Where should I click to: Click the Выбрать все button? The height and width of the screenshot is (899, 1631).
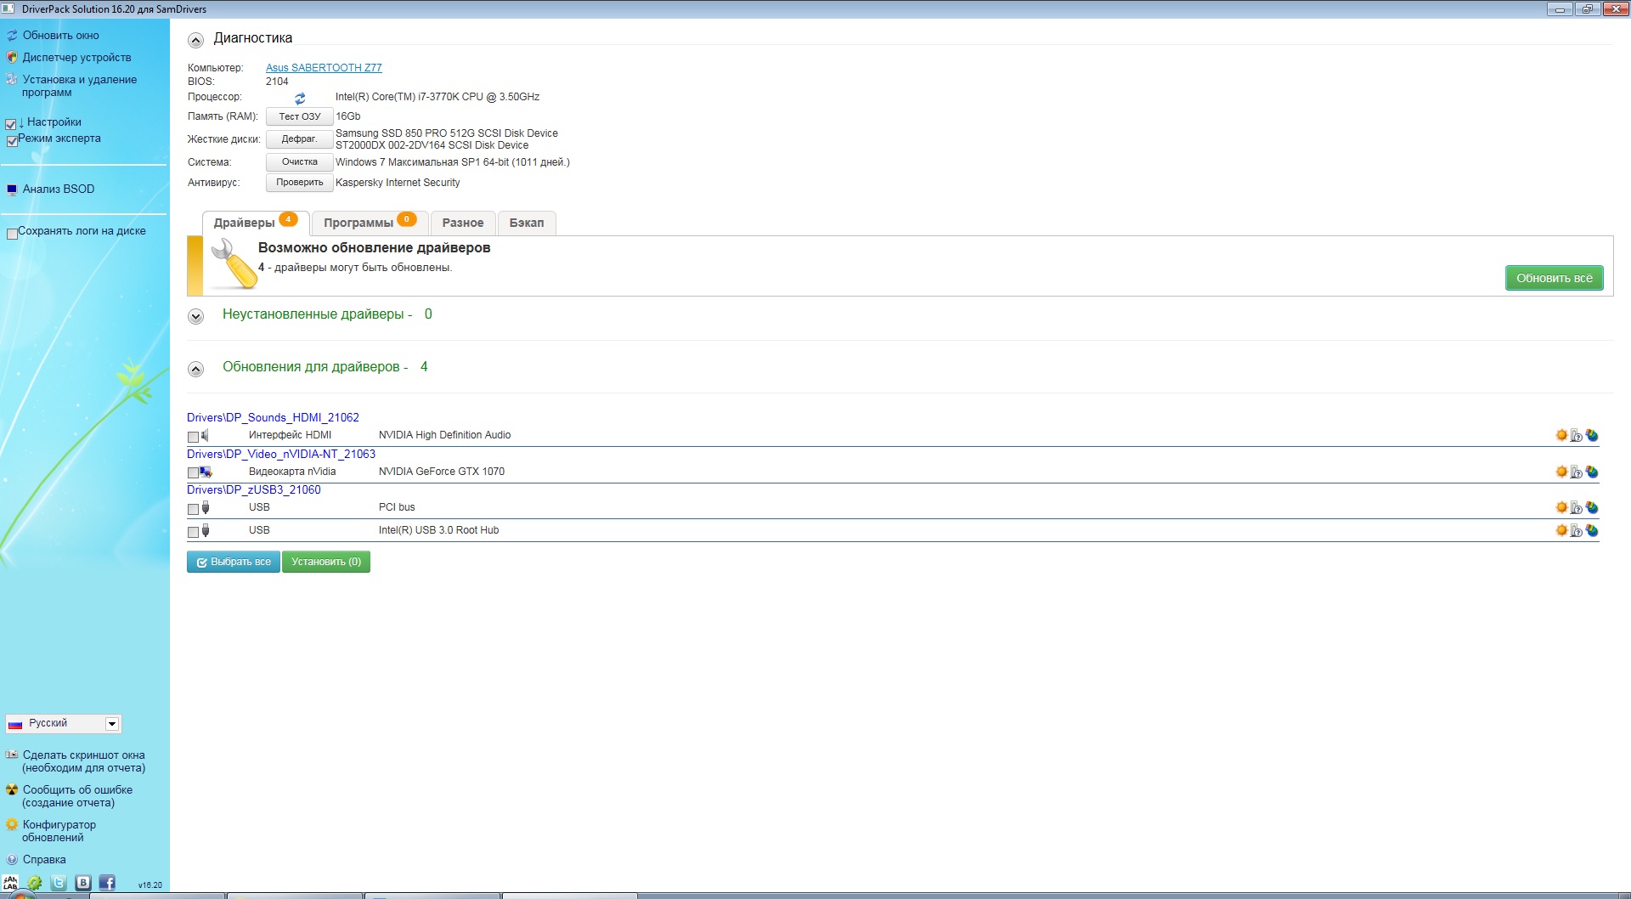(x=234, y=562)
